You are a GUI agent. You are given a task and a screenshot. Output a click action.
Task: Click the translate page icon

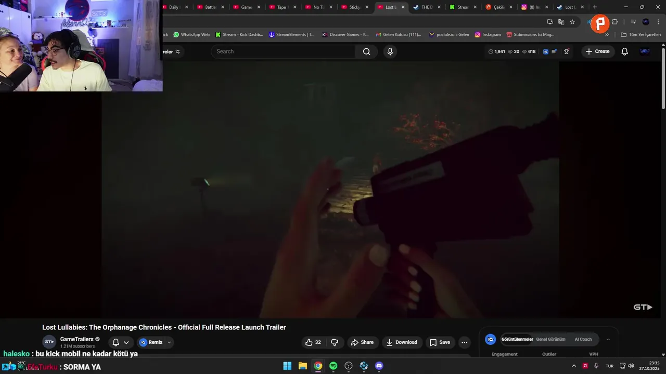click(x=561, y=22)
